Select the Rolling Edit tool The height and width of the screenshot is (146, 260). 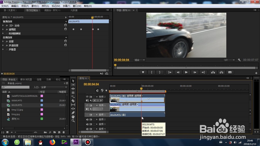pos(73,93)
